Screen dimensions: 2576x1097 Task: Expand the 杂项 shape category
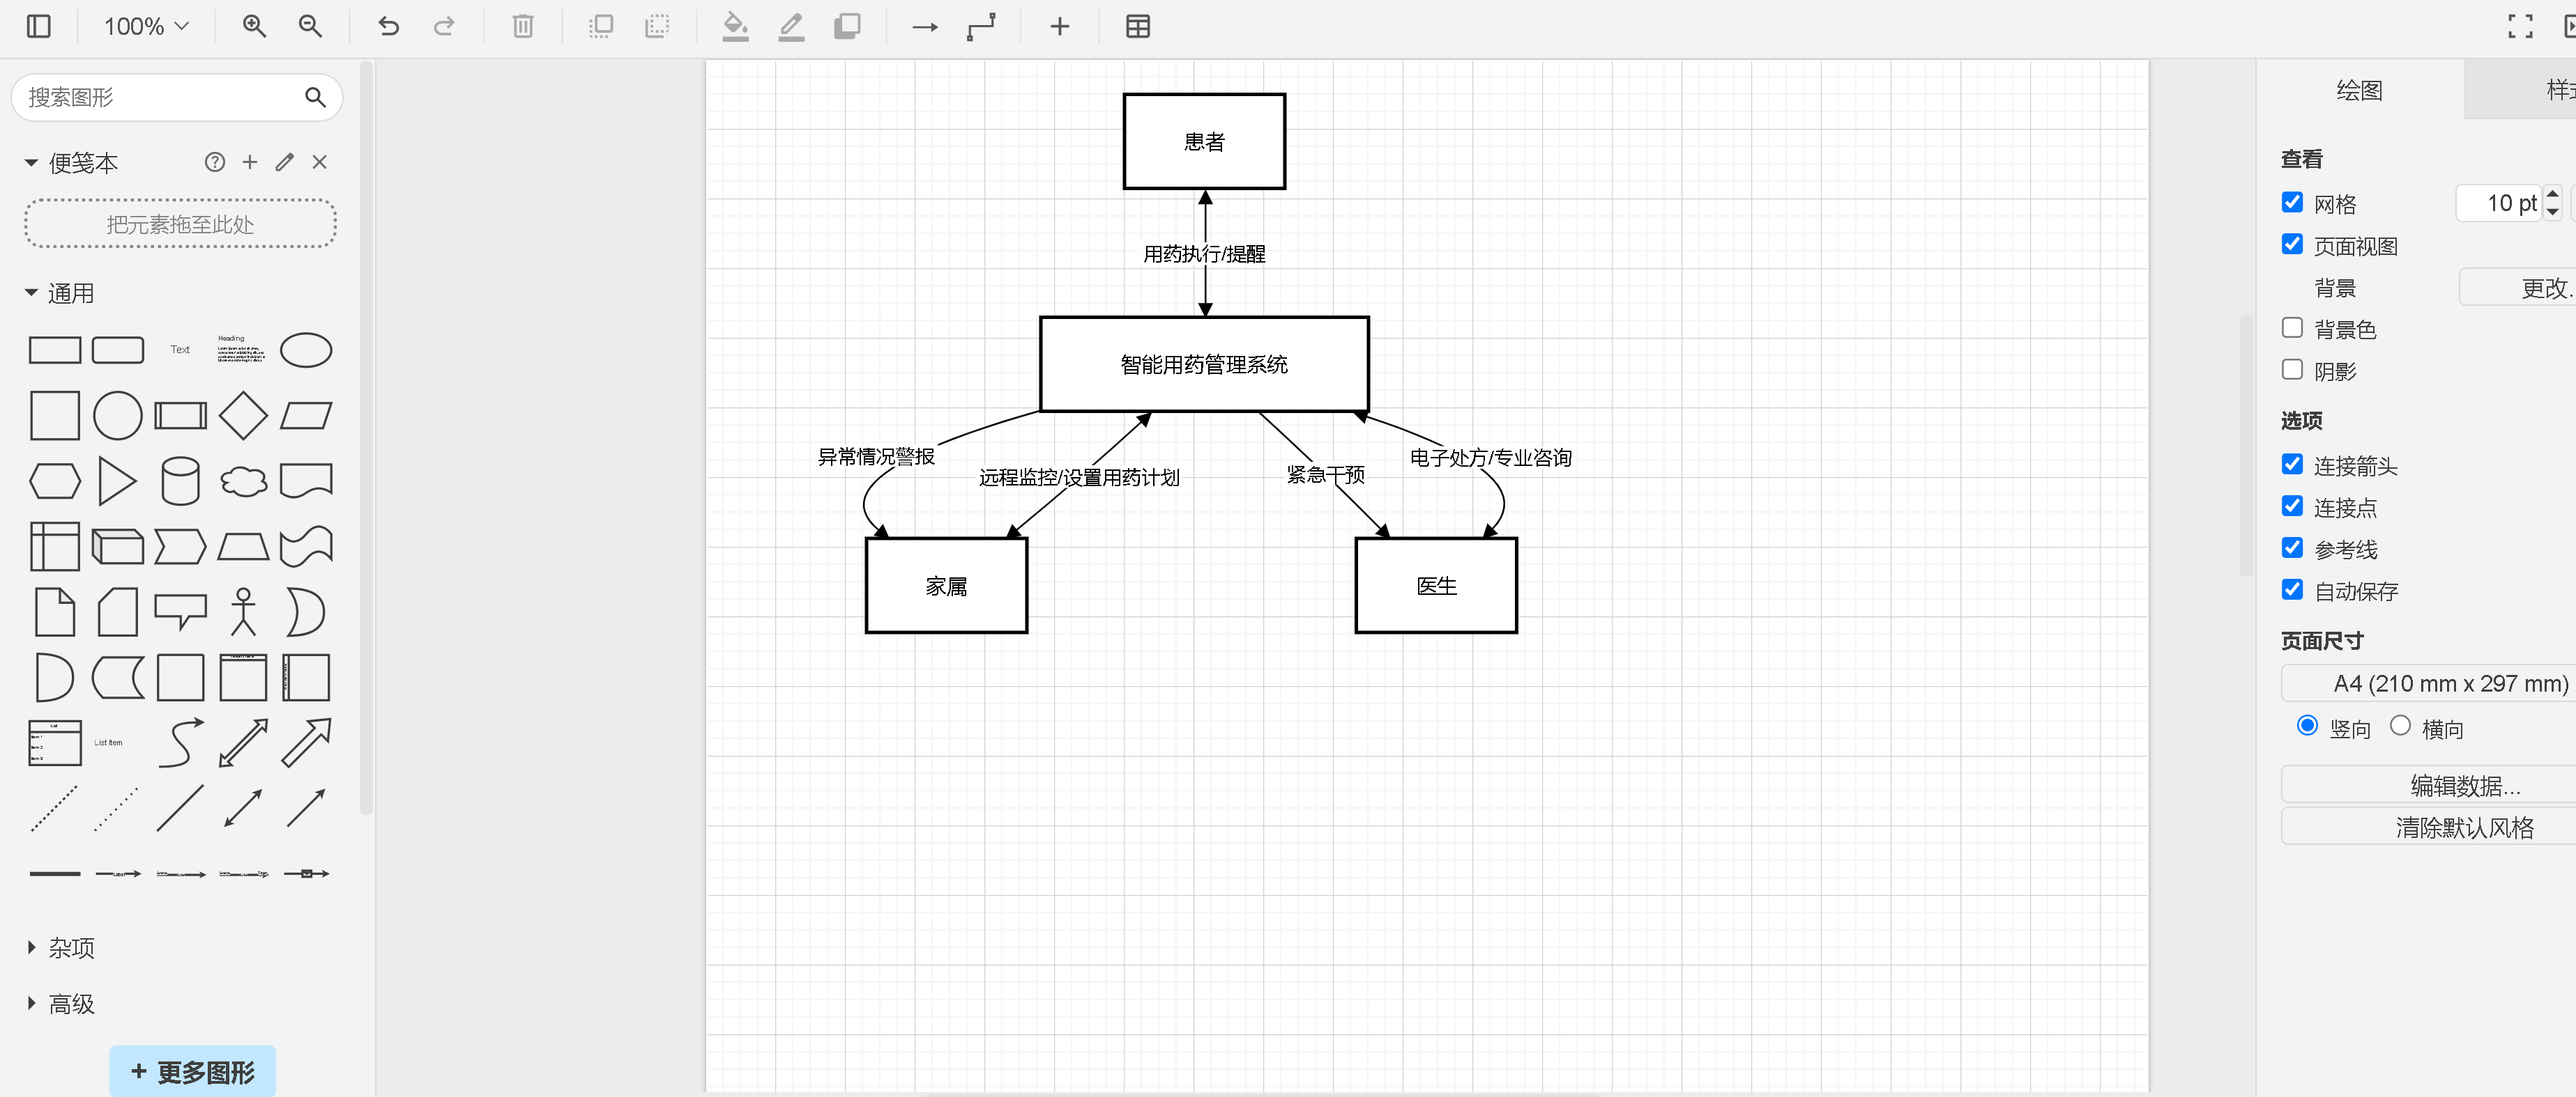tap(71, 947)
